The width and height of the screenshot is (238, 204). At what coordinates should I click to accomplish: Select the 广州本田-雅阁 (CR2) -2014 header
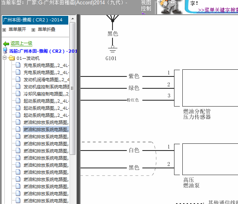point(35,20)
